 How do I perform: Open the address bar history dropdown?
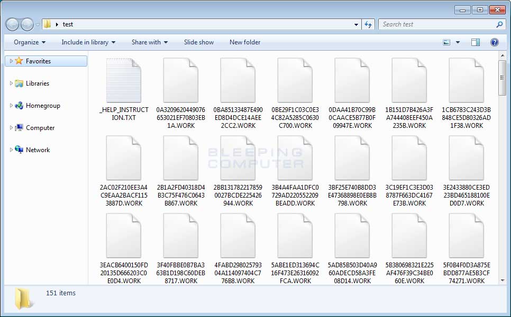coord(356,24)
